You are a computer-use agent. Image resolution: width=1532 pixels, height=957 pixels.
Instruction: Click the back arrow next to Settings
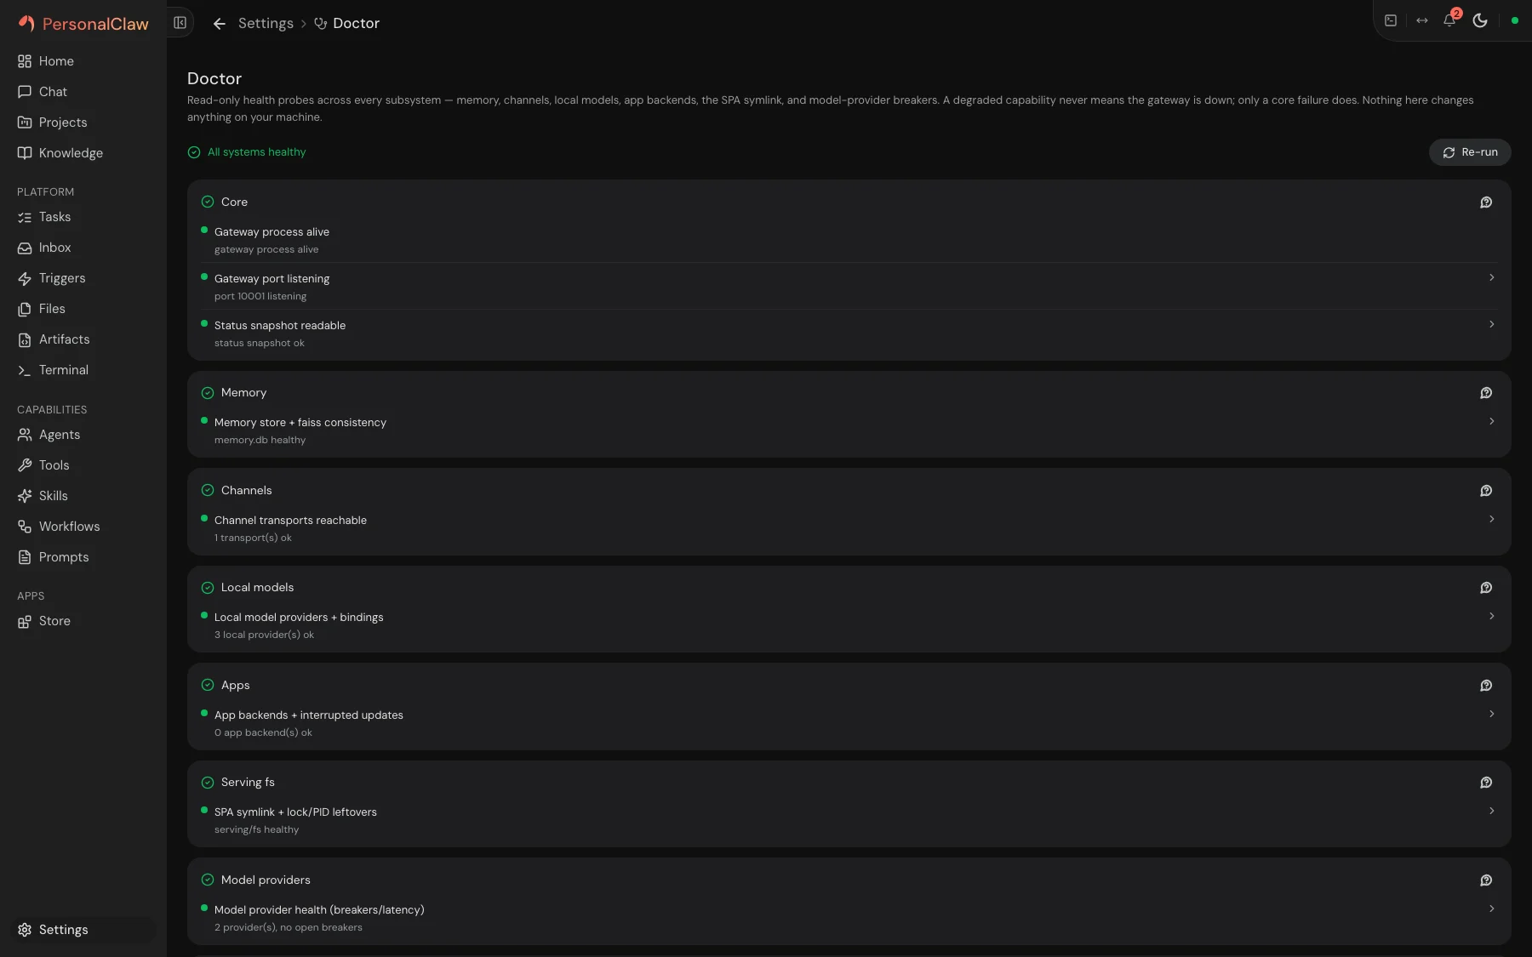tap(219, 24)
